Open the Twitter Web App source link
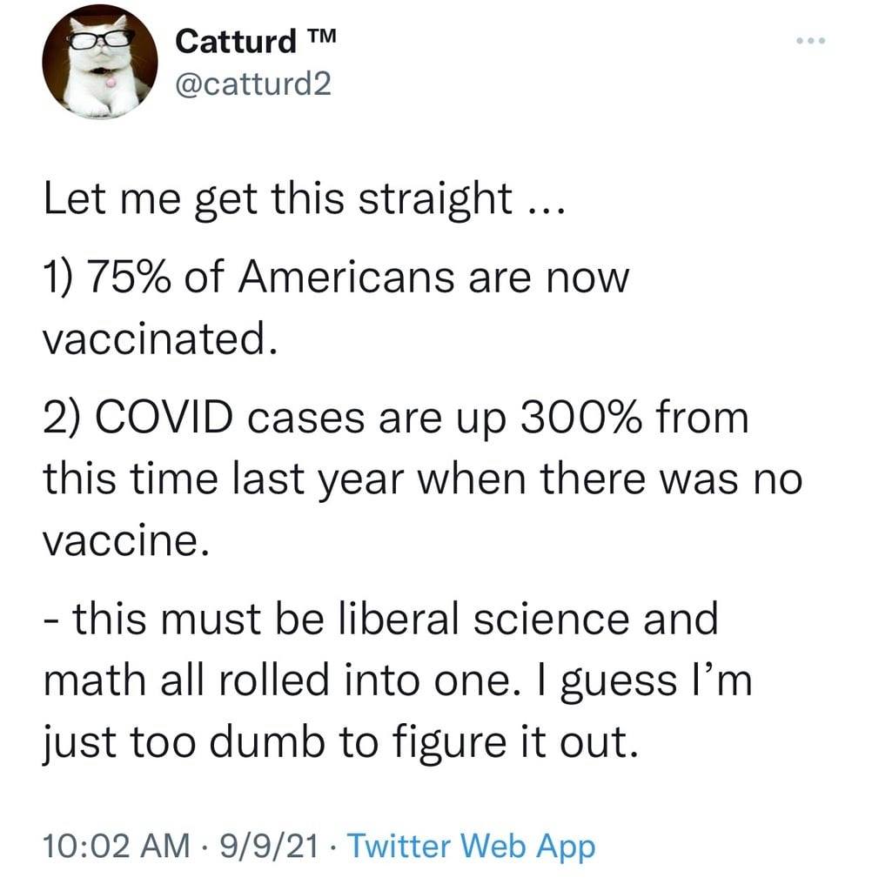This screenshot has height=891, width=872. pos(471,846)
